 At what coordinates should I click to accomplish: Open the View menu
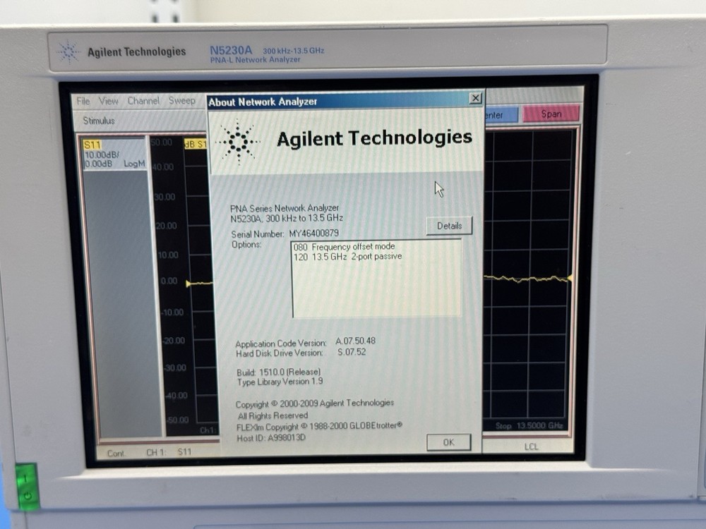tap(108, 101)
